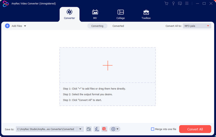Select the Converted list button
216x137 pixels.
(x=118, y=26)
